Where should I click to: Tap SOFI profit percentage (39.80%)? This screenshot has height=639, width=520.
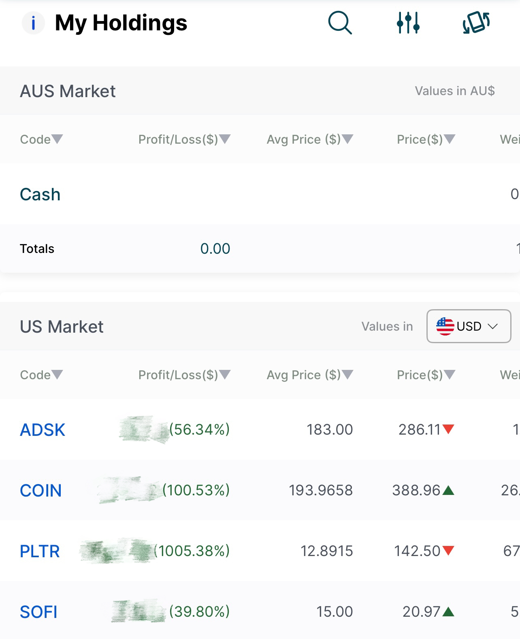tap(199, 611)
